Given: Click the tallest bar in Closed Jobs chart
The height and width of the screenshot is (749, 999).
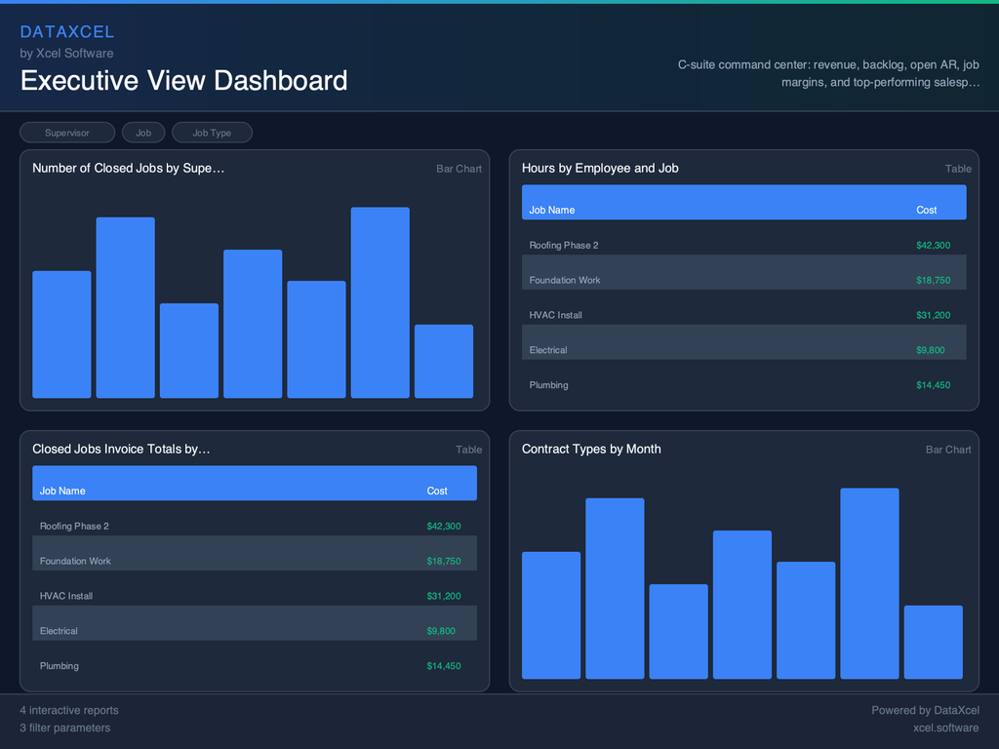Looking at the screenshot, I should click(380, 302).
